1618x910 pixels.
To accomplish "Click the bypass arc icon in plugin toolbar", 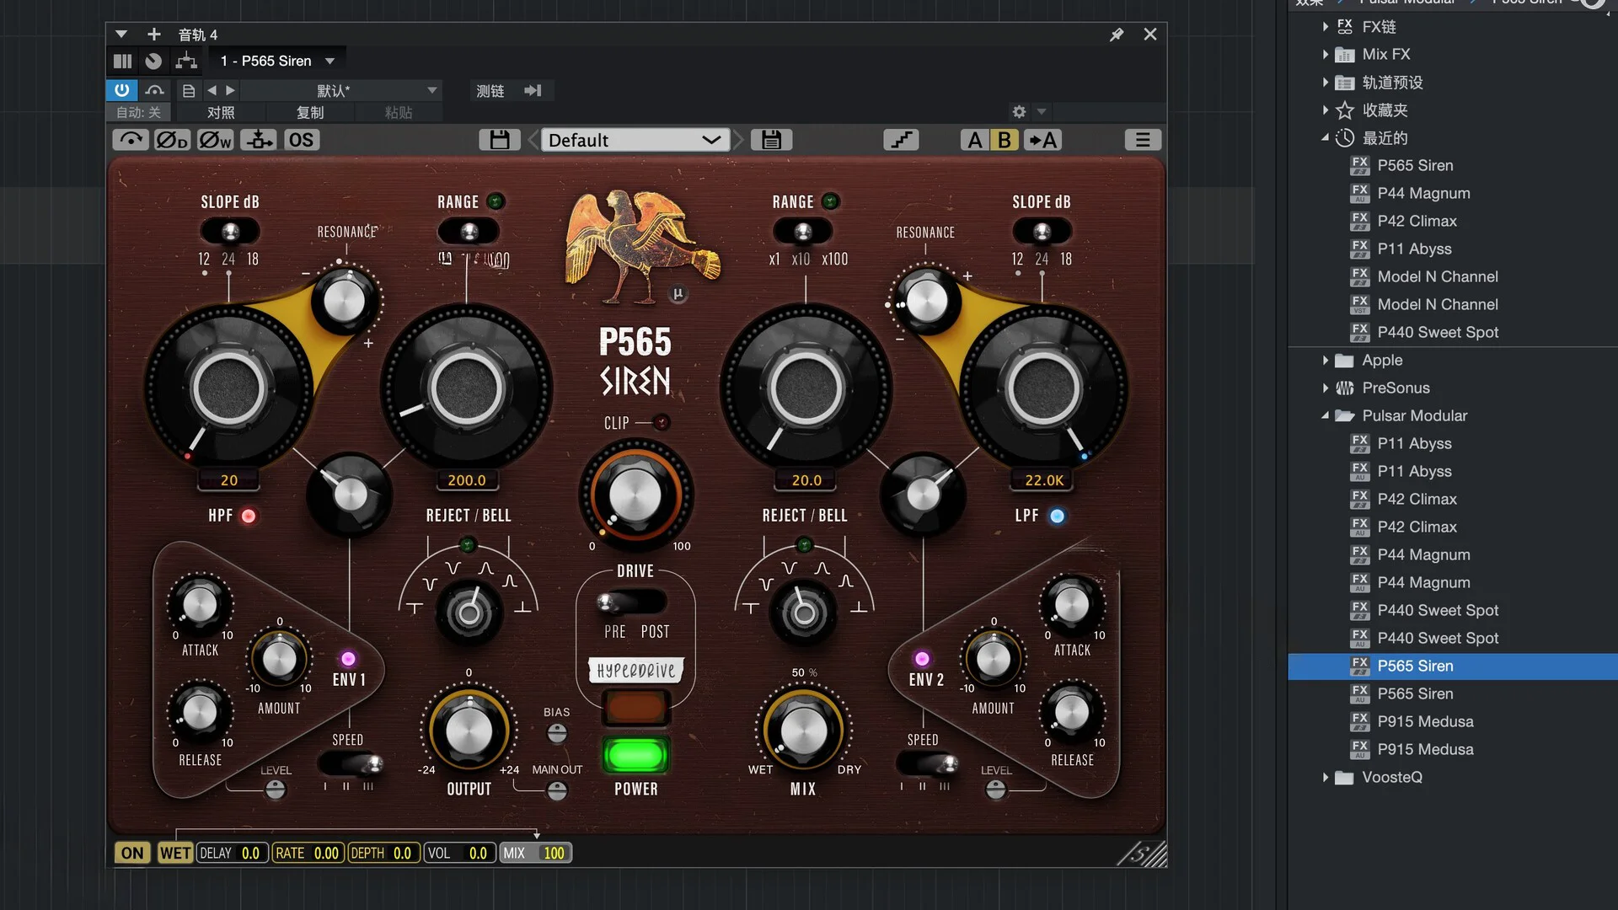I will coord(131,140).
